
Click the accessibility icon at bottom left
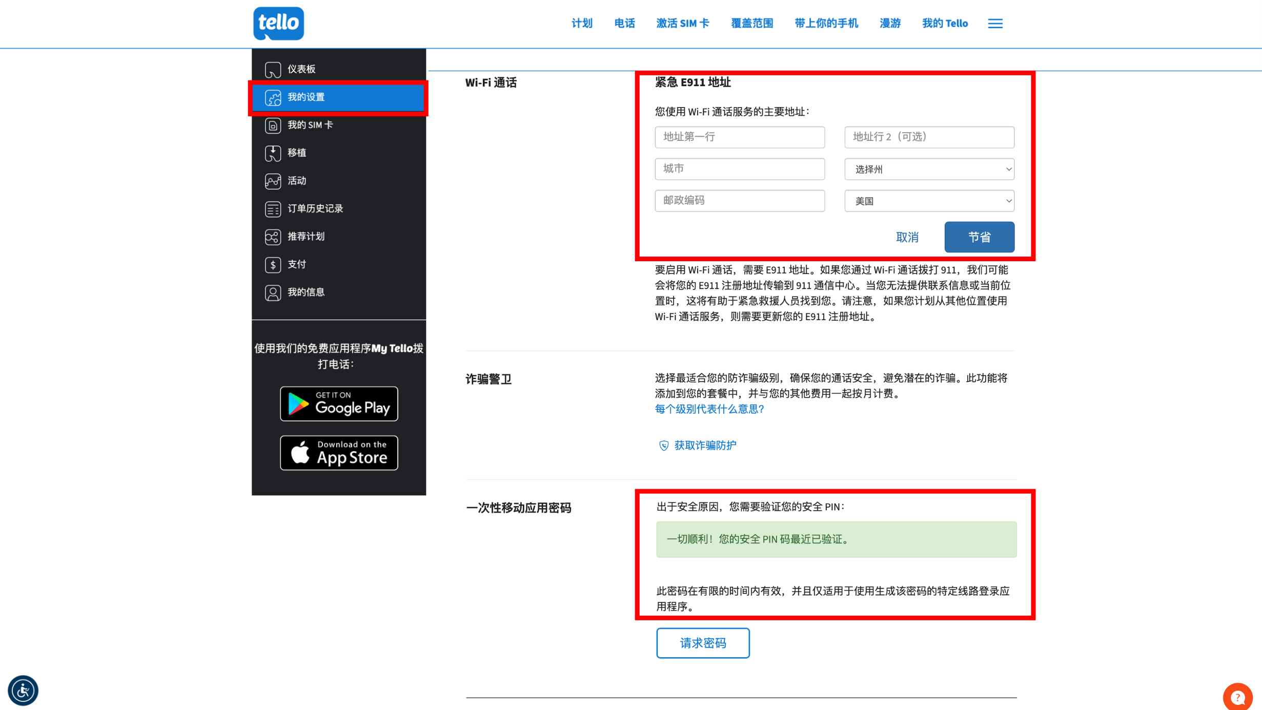23,690
